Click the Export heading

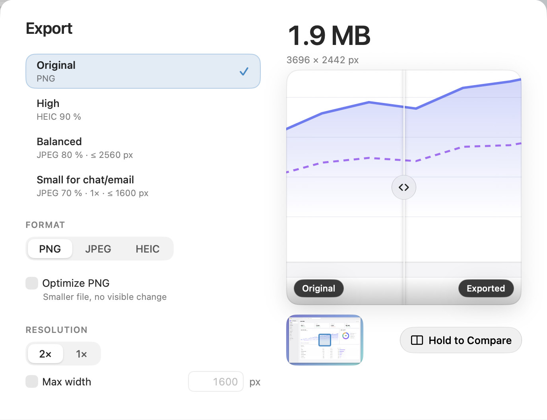(49, 29)
